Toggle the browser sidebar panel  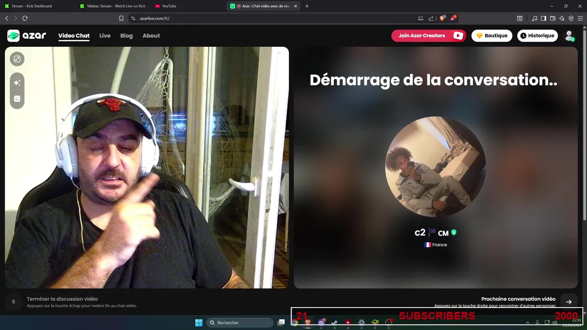(543, 18)
